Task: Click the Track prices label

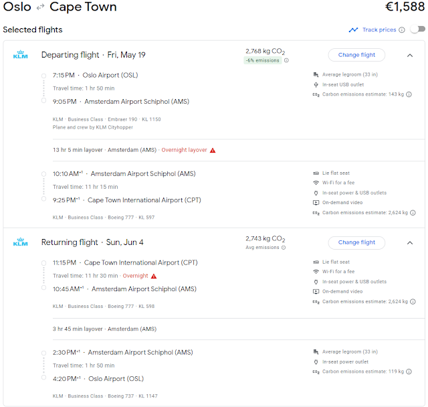Action: point(379,29)
